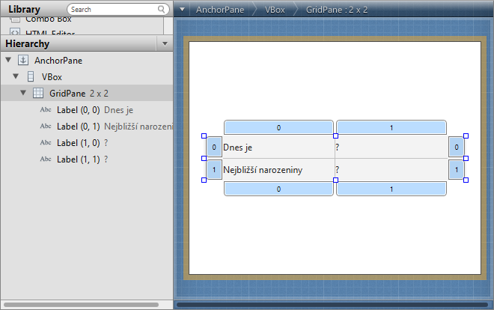Click the Hierarchy panel horizontal scrollbar
494x310 pixels.
click(x=82, y=305)
